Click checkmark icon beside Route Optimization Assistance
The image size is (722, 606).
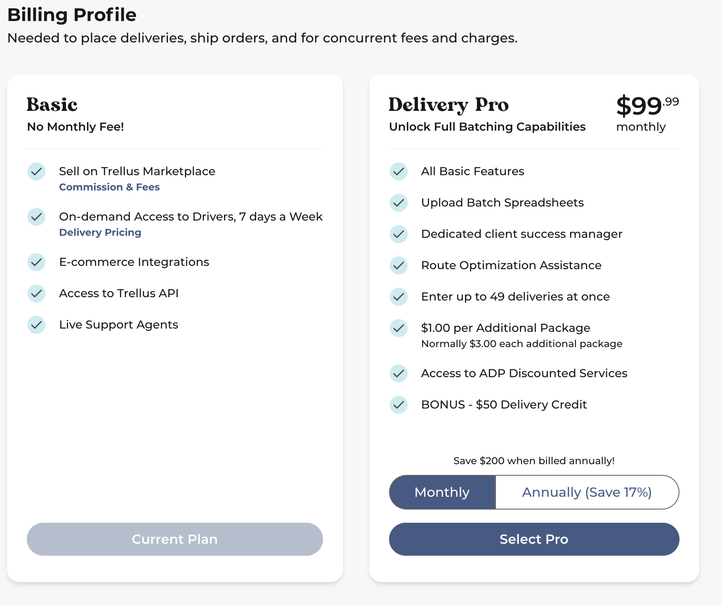tap(399, 265)
